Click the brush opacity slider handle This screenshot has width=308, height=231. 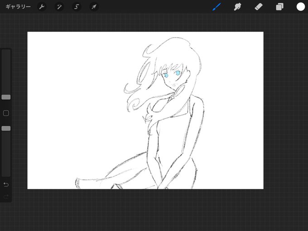point(6,129)
